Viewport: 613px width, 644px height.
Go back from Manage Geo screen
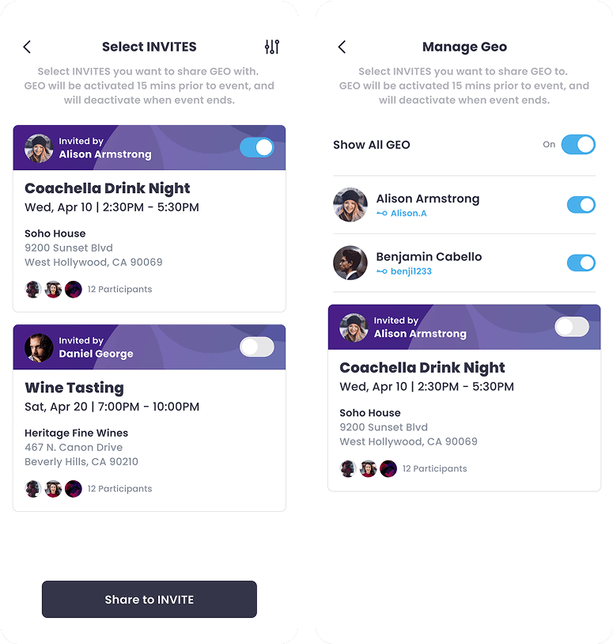pos(342,47)
